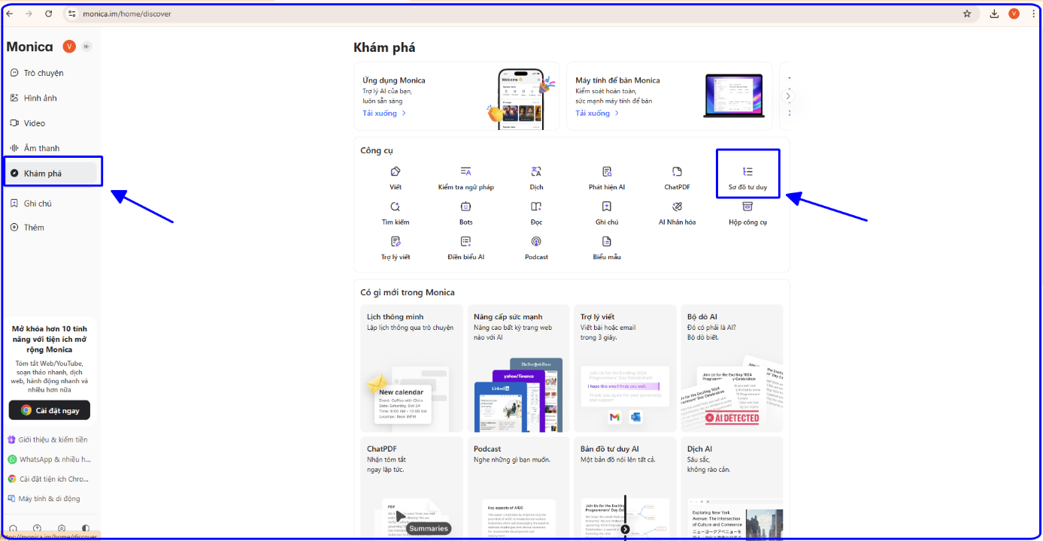Go to Trò chuyện in the sidebar
The width and height of the screenshot is (1043, 541).
(52, 73)
